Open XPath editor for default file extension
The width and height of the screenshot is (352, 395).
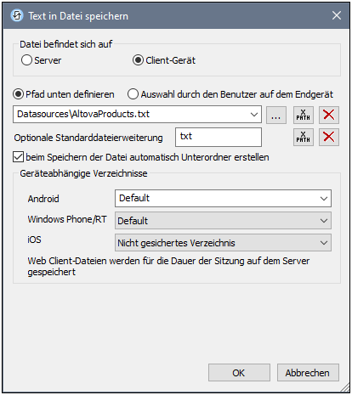click(304, 137)
